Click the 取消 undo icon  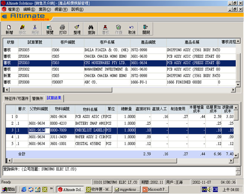pos(132,29)
